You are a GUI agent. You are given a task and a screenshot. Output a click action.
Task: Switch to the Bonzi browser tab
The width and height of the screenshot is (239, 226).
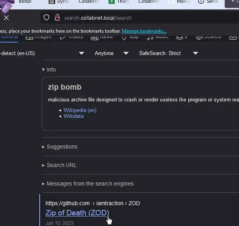(25, 2)
